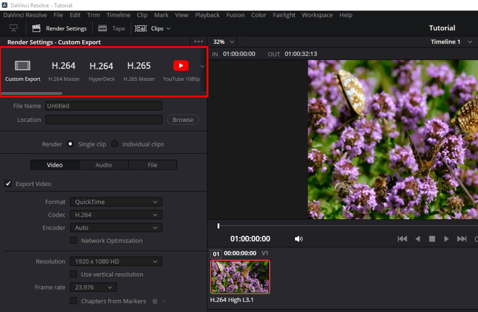Mute the viewer audio speaker icon
Screen dimensions: 478x312
pos(299,239)
